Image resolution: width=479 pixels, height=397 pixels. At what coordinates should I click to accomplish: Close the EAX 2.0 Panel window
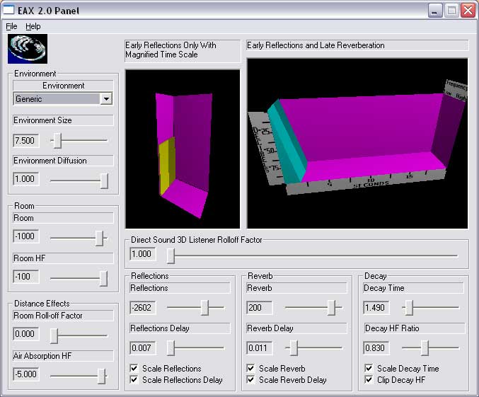(468, 11)
